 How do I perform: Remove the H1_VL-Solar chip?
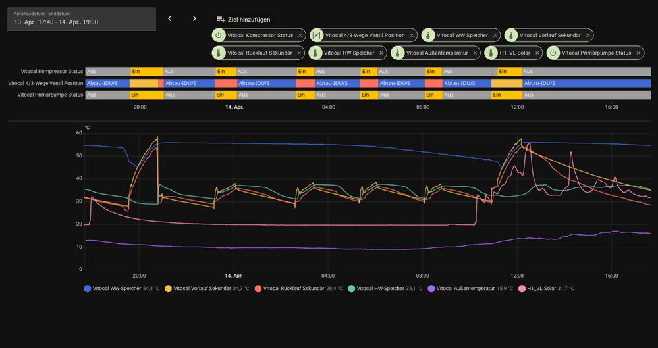(537, 53)
